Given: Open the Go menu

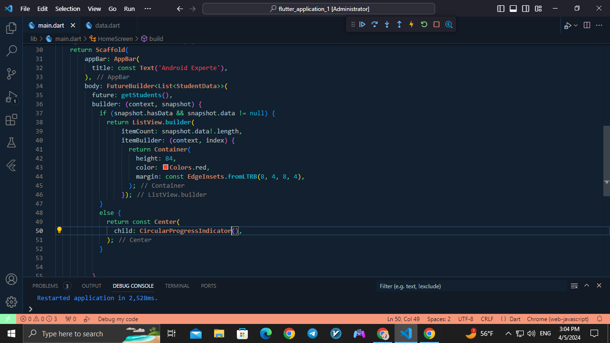Looking at the screenshot, I should 112,9.
